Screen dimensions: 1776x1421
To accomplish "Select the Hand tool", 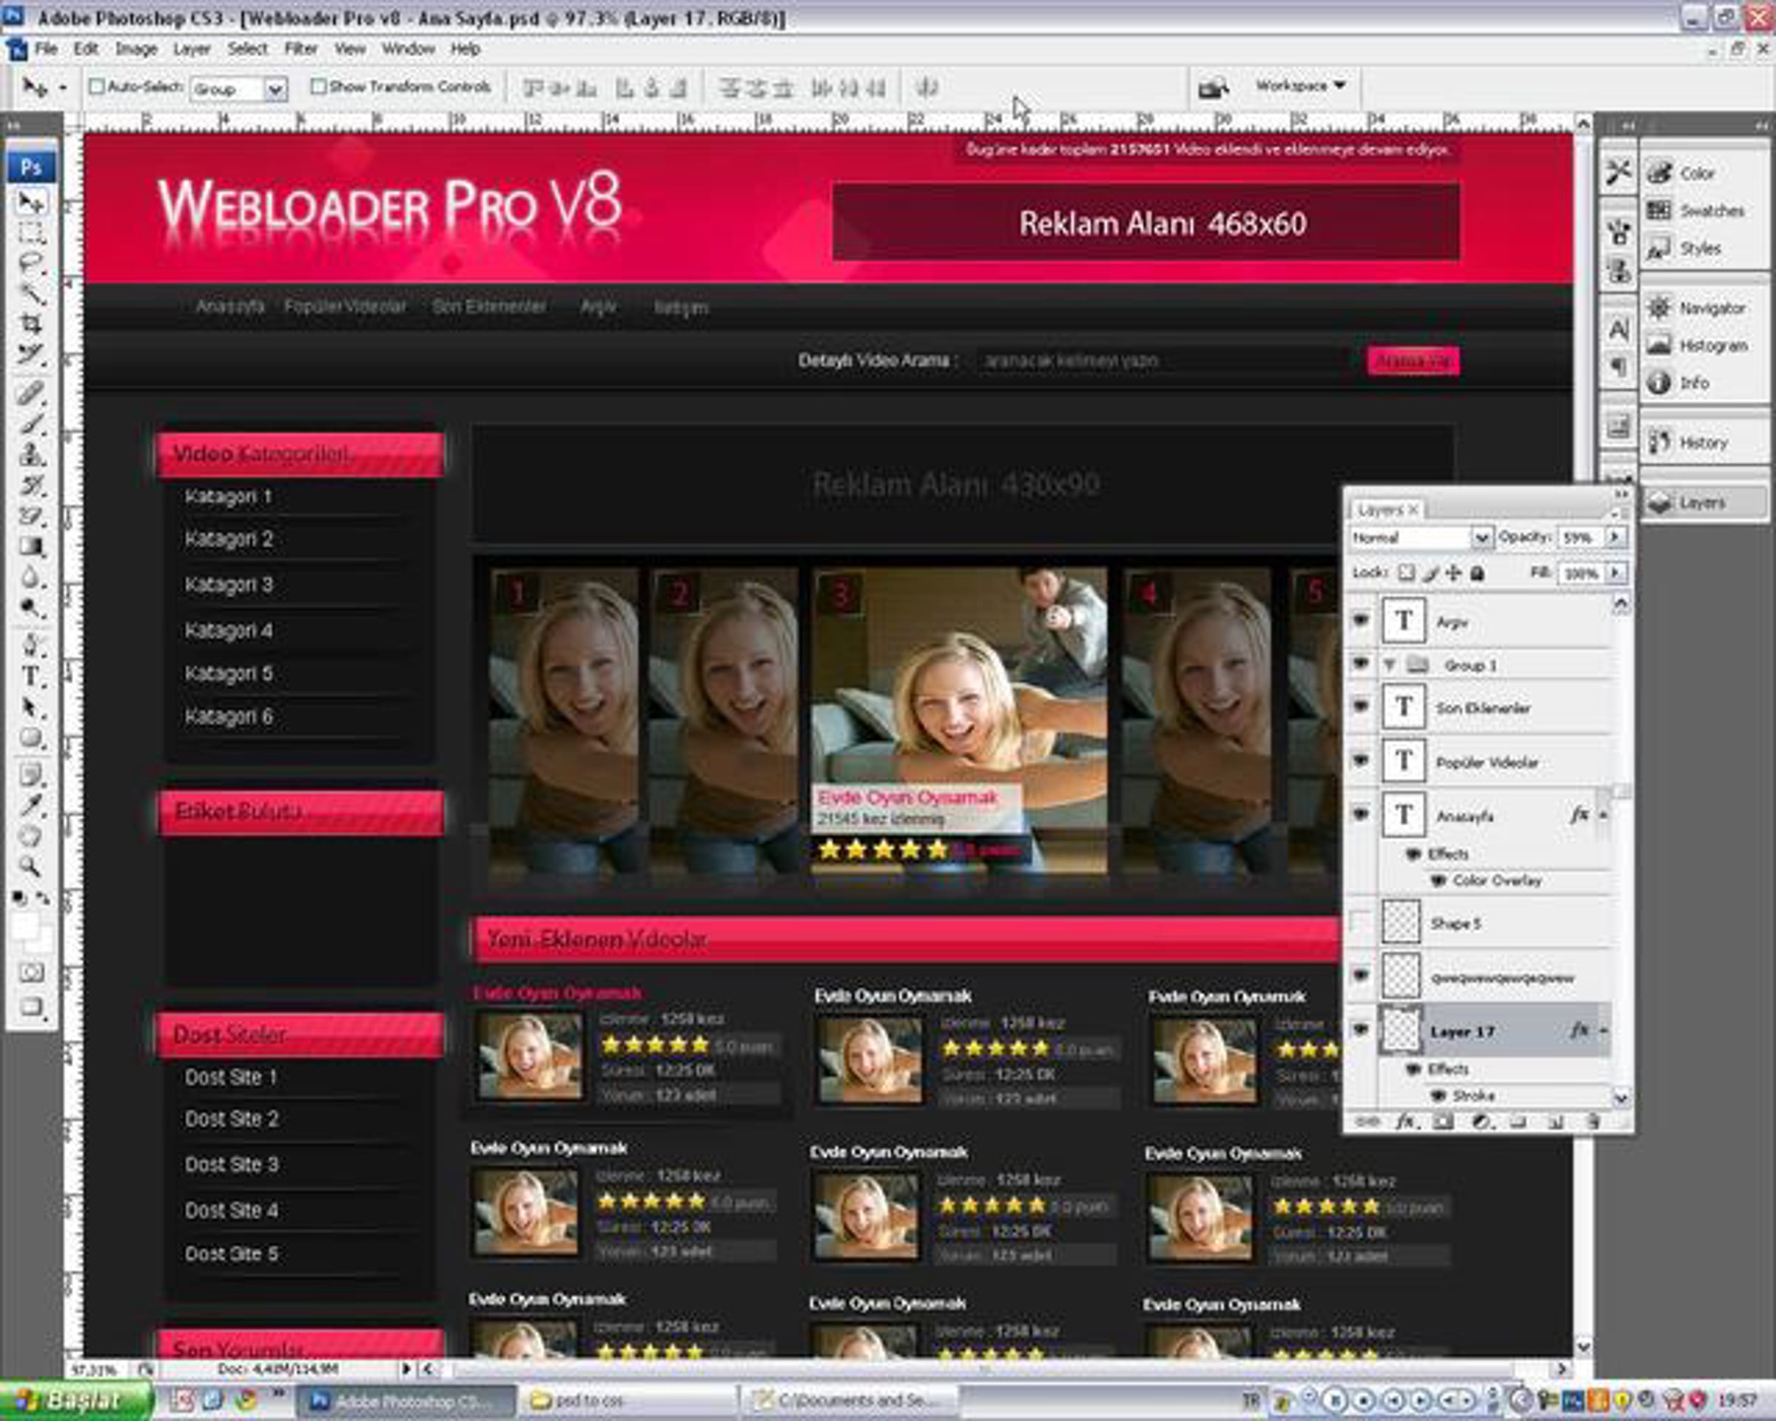I will tap(31, 836).
